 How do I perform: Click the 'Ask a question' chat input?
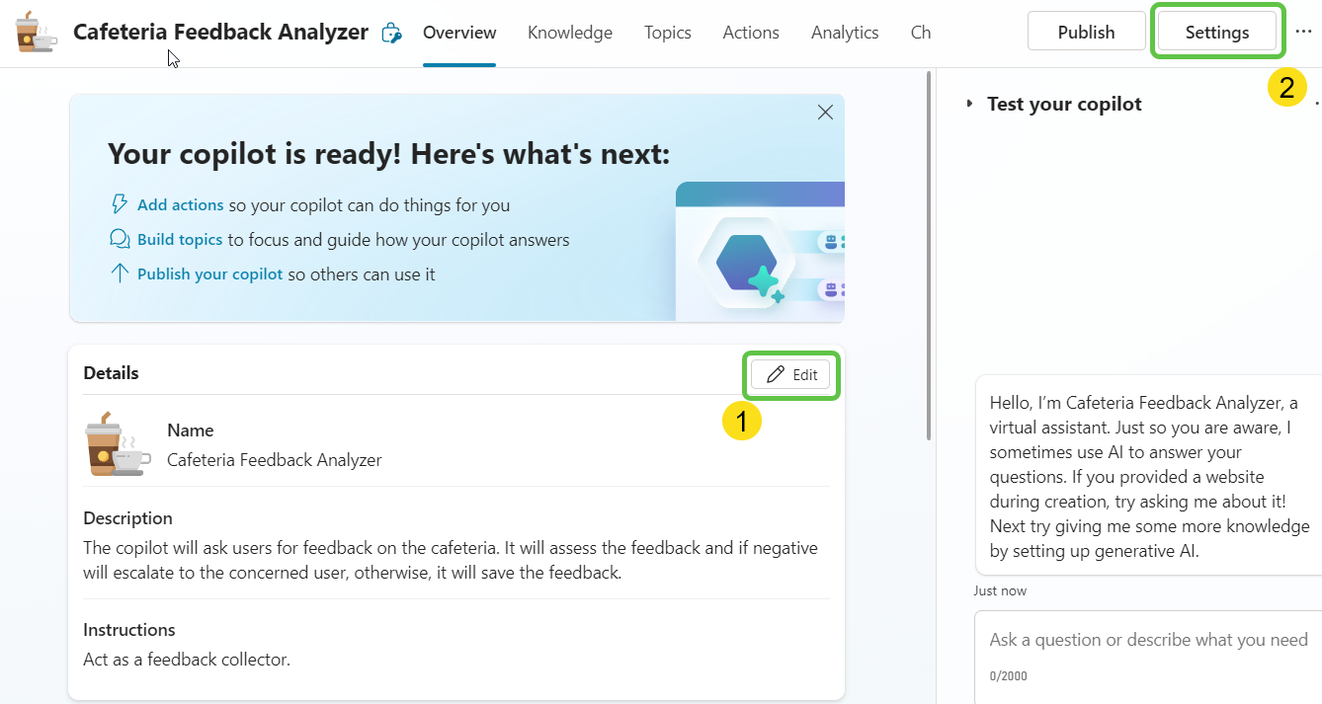pyautogui.click(x=1147, y=640)
